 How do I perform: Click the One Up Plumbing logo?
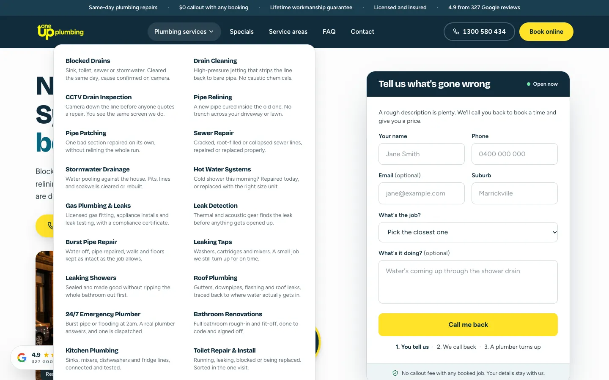60,32
